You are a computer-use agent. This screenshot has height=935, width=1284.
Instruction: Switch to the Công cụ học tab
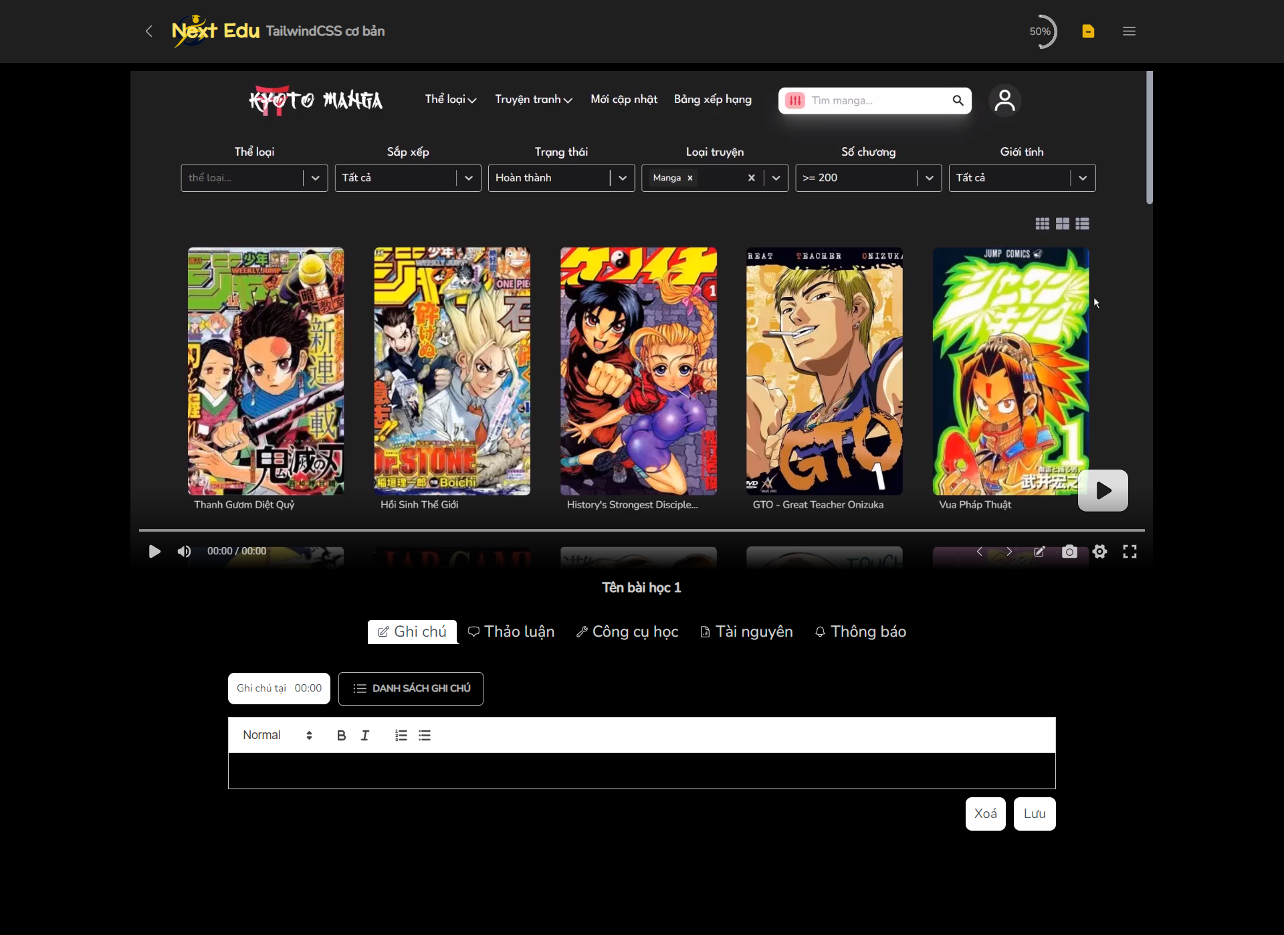pyautogui.click(x=627, y=632)
